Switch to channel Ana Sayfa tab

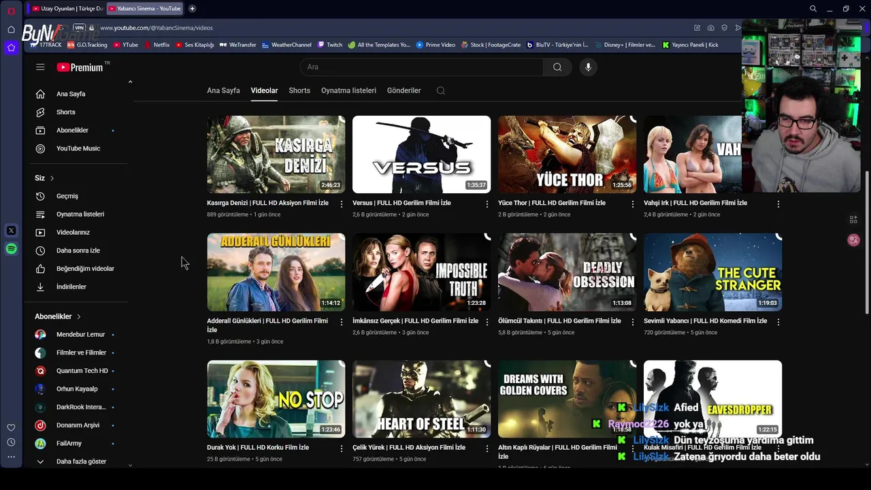[223, 91]
